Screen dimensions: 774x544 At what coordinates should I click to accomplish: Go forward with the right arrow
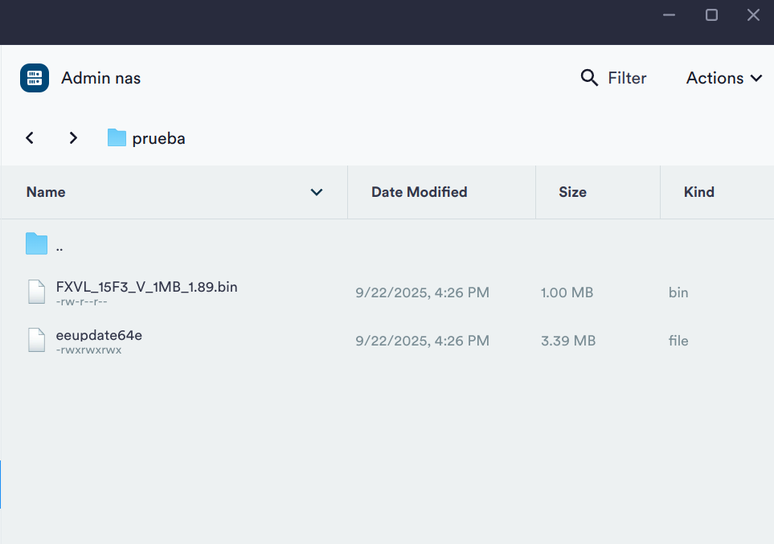point(73,138)
